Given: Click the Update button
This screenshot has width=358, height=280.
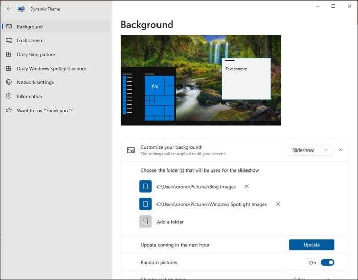Looking at the screenshot, I should 311,245.
